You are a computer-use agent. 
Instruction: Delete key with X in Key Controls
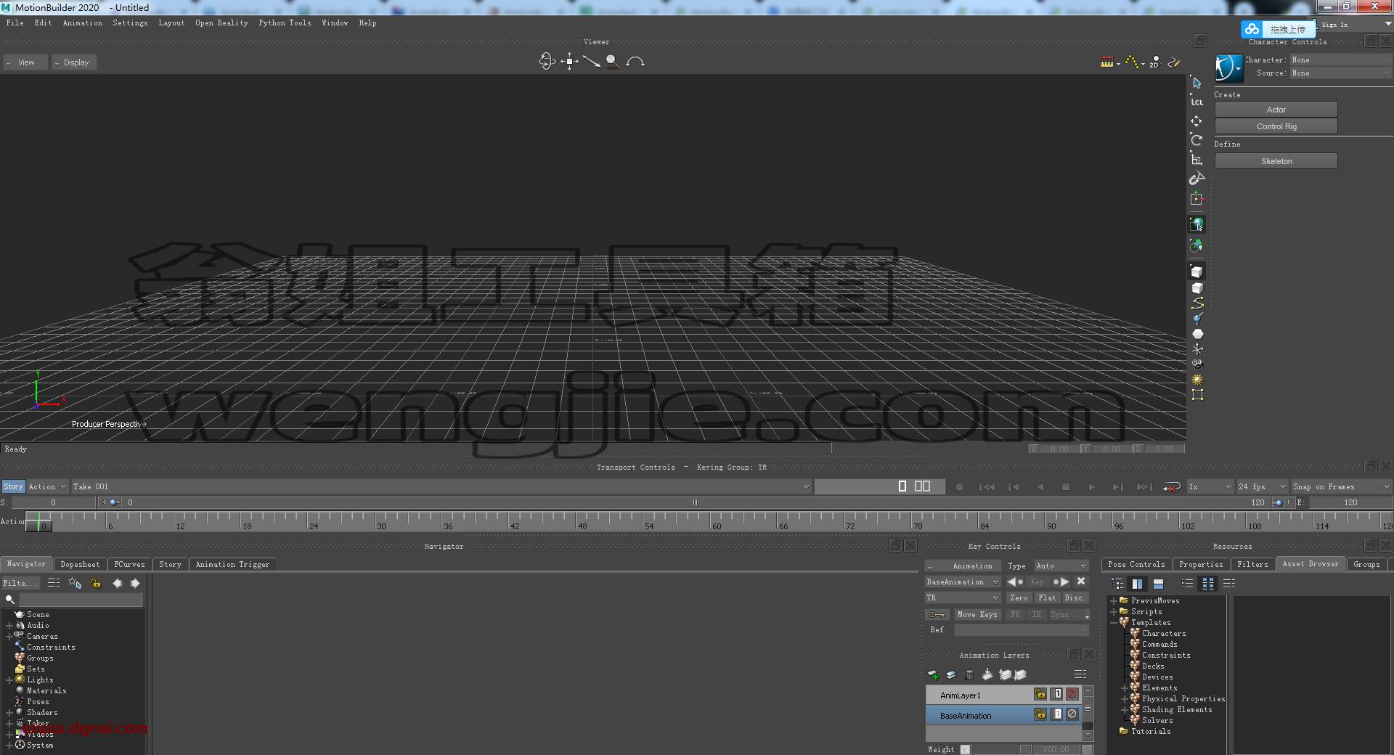(x=1081, y=581)
